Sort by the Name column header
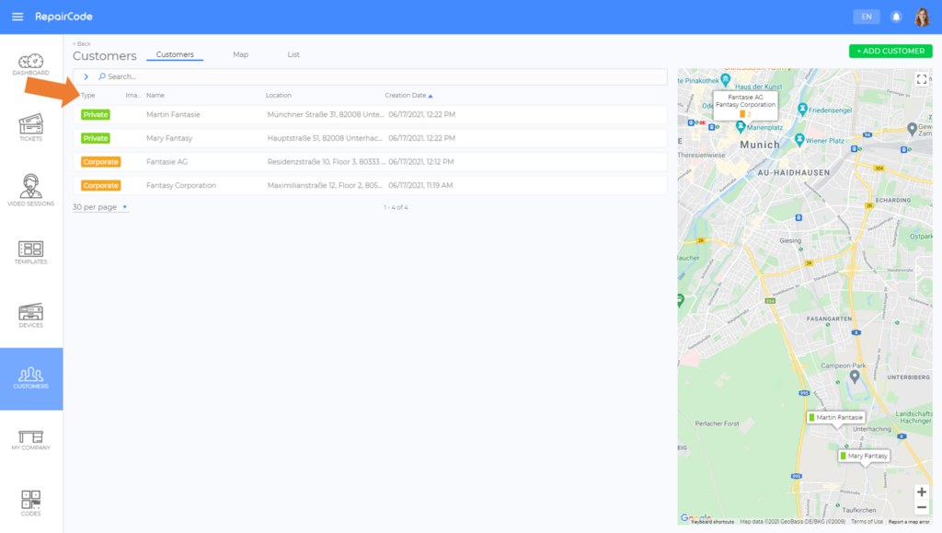Viewport: 942px width, 533px height. 155,96
